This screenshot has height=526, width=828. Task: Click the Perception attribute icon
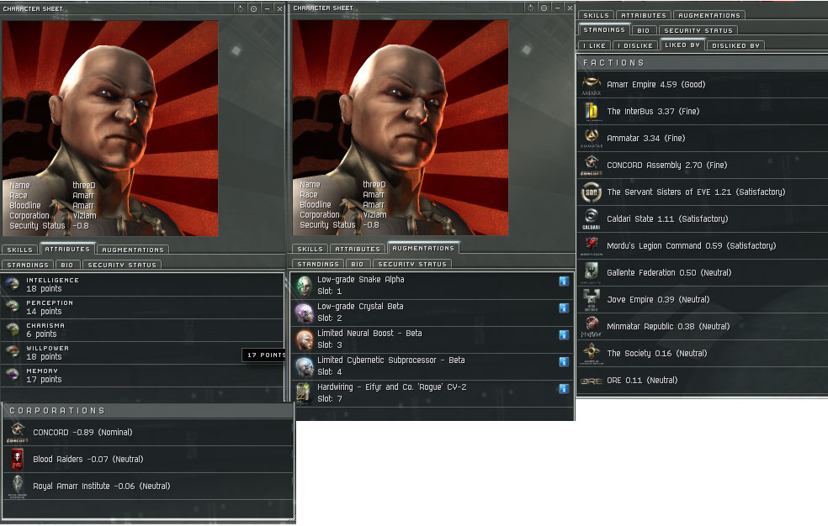pyautogui.click(x=13, y=307)
